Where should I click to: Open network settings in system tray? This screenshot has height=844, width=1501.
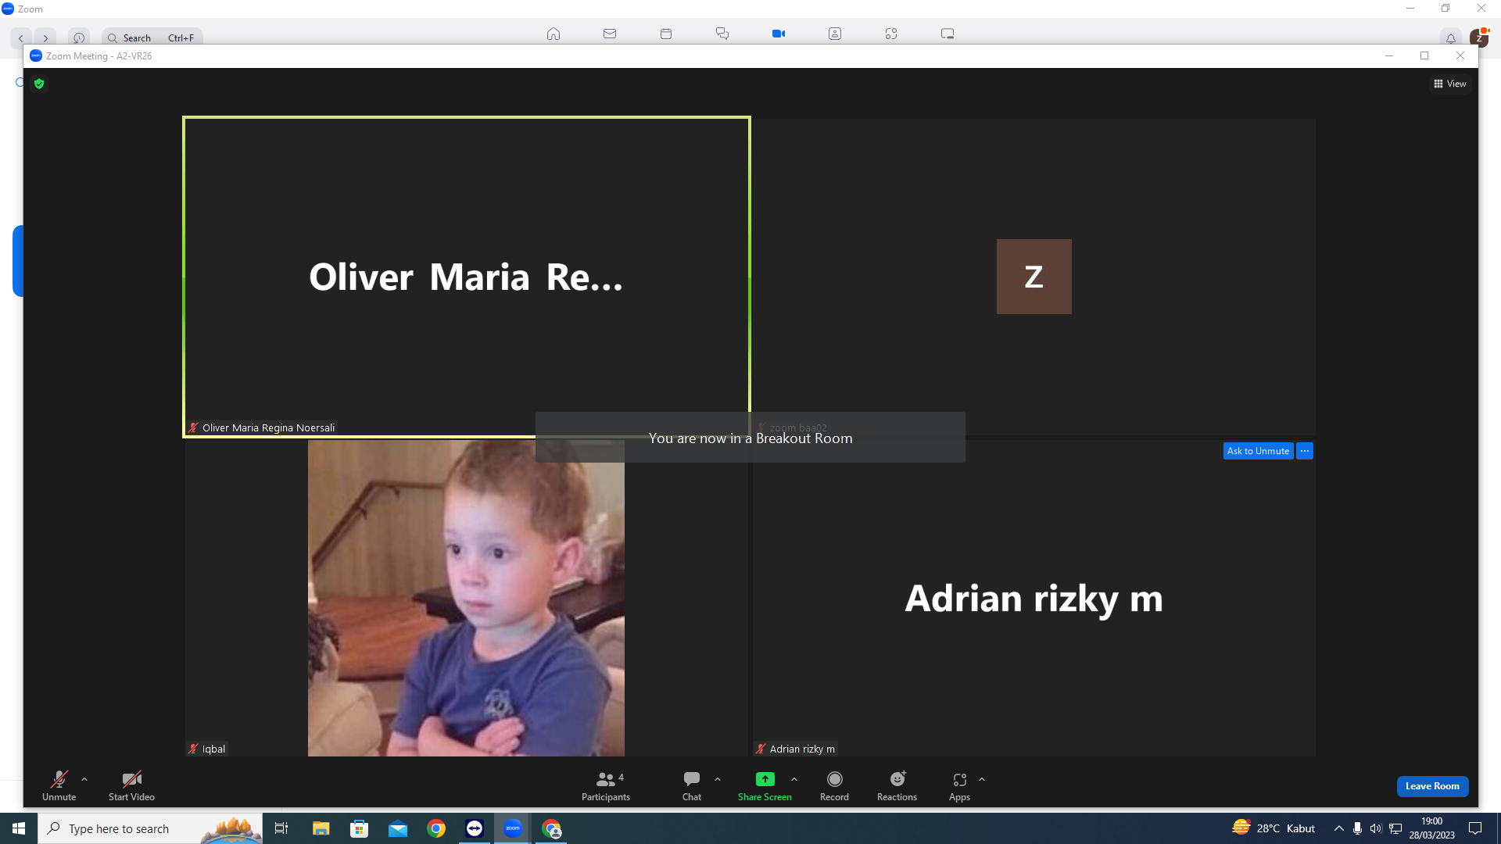(1395, 828)
